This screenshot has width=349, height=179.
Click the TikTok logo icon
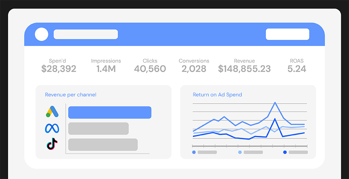tap(52, 144)
